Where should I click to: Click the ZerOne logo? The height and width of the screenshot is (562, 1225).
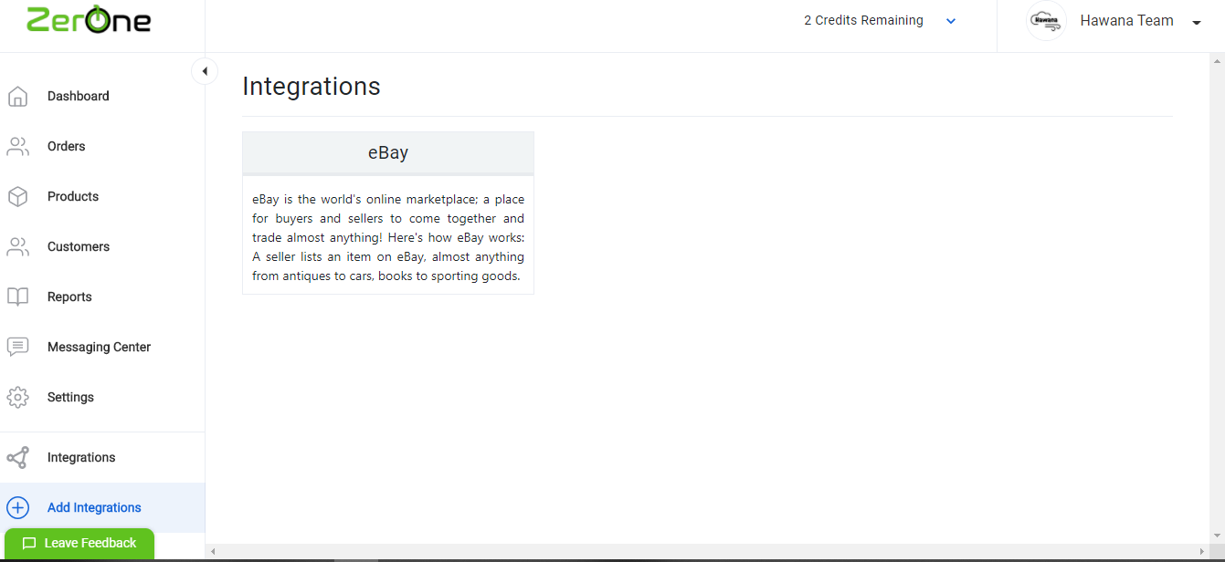click(89, 20)
